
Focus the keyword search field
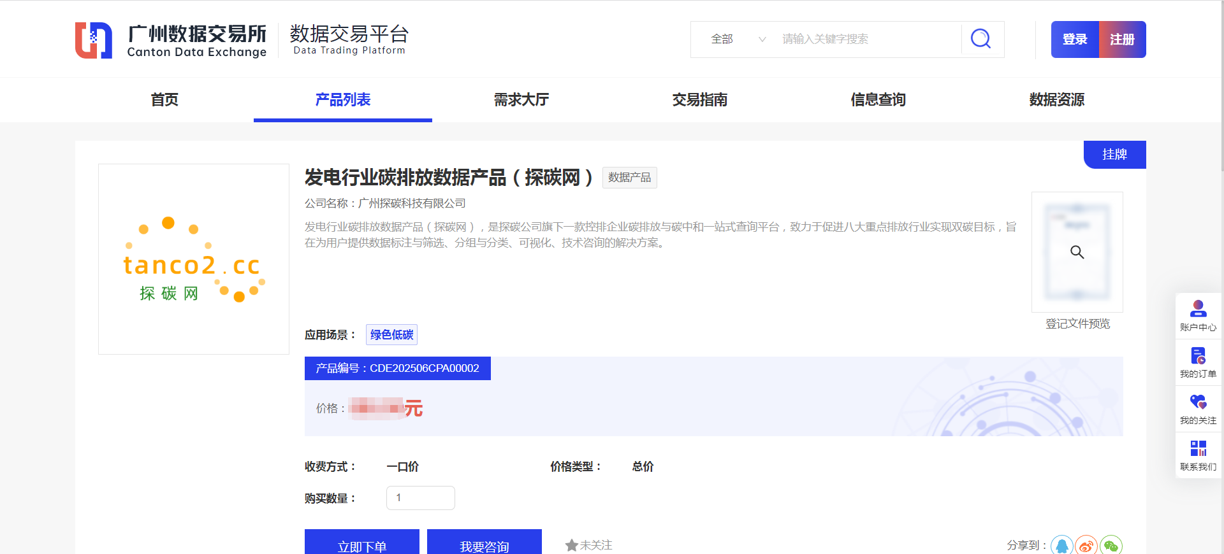(867, 39)
